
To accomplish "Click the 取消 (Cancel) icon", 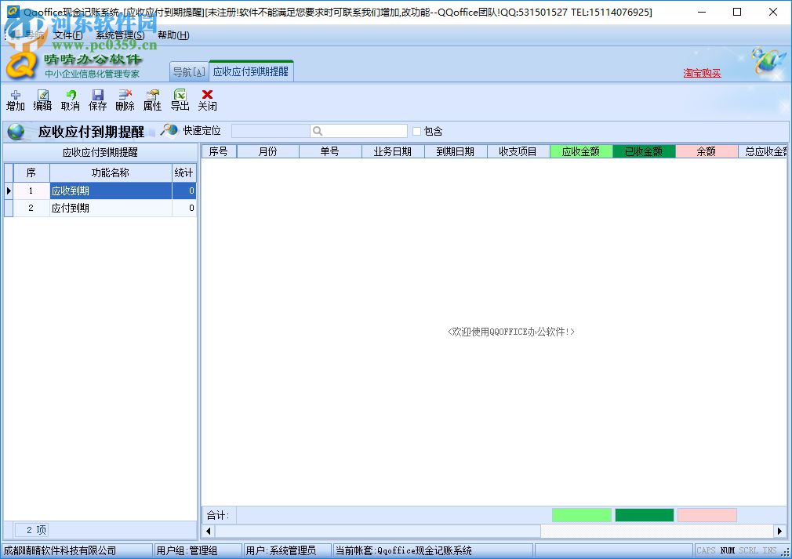I will click(70, 100).
